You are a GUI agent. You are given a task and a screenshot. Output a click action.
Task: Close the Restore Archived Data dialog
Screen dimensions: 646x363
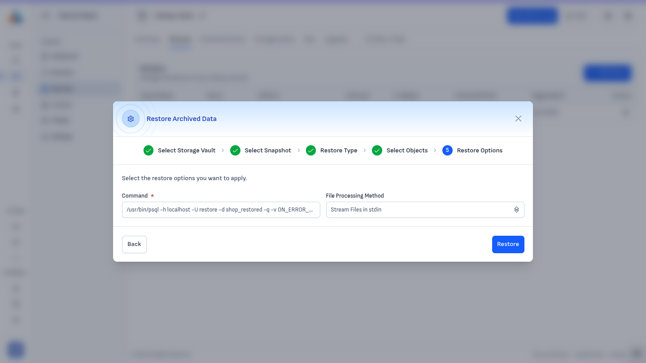coord(518,119)
